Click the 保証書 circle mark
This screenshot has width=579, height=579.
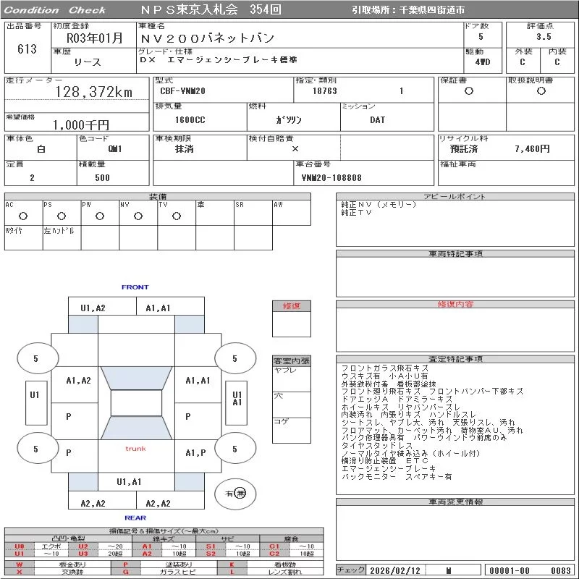[x=469, y=91]
